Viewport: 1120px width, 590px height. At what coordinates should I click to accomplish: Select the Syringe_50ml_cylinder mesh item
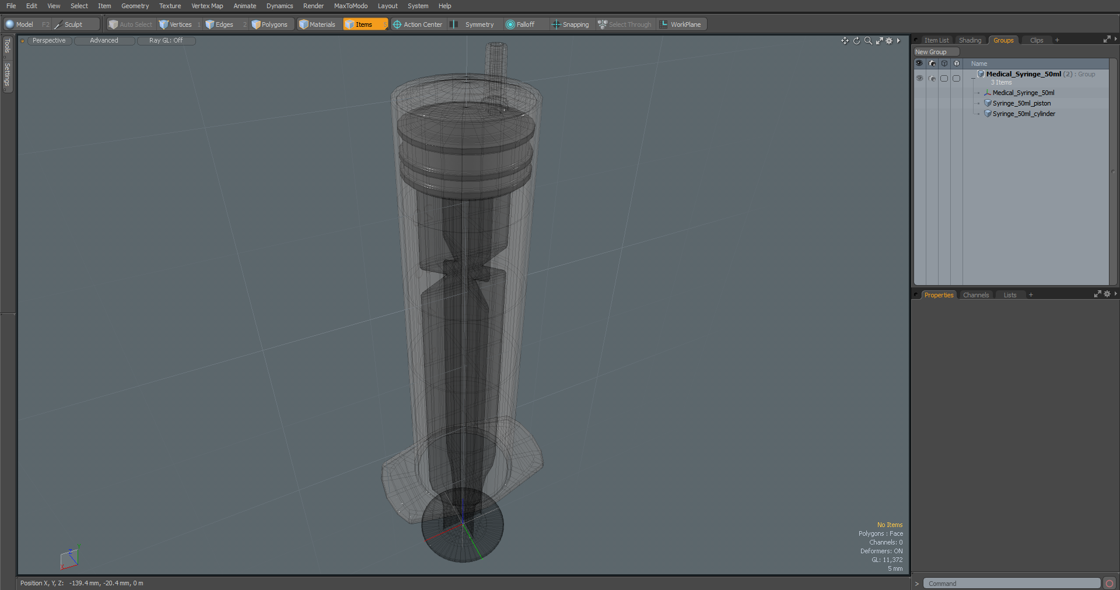1024,114
